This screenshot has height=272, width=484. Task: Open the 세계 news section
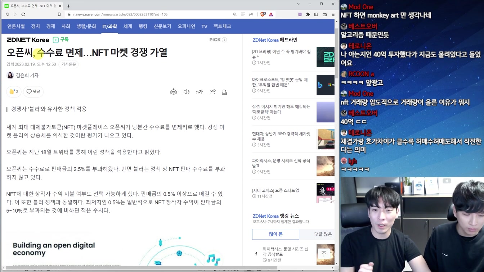pyautogui.click(x=128, y=26)
